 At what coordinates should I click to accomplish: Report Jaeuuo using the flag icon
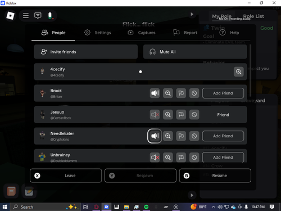click(x=181, y=114)
